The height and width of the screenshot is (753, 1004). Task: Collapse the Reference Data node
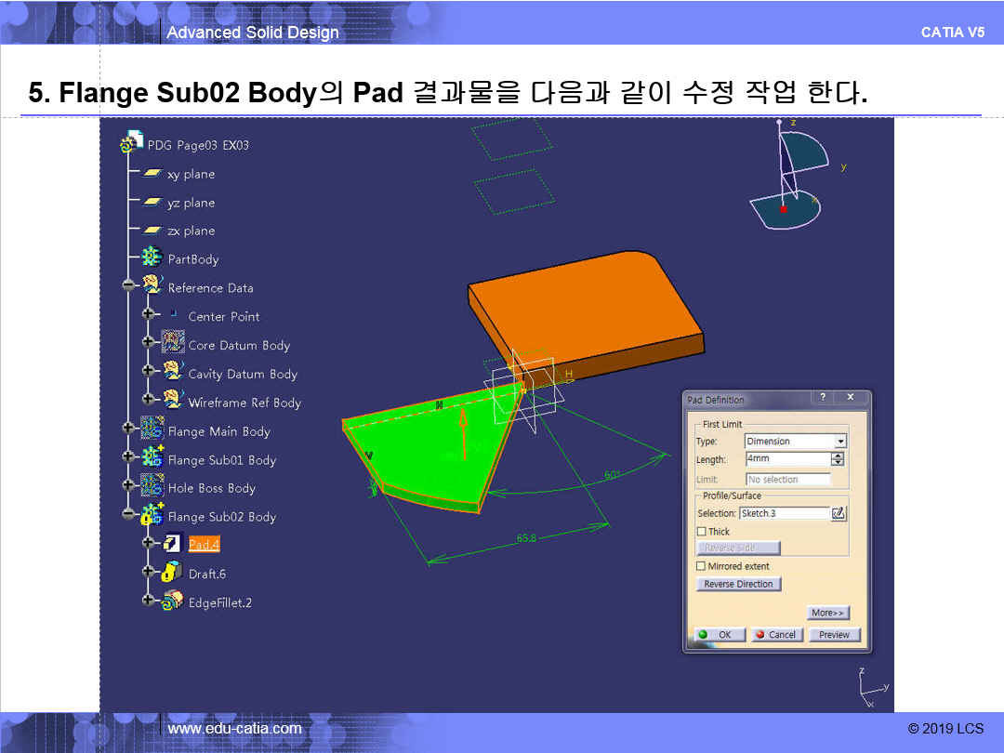coord(128,285)
